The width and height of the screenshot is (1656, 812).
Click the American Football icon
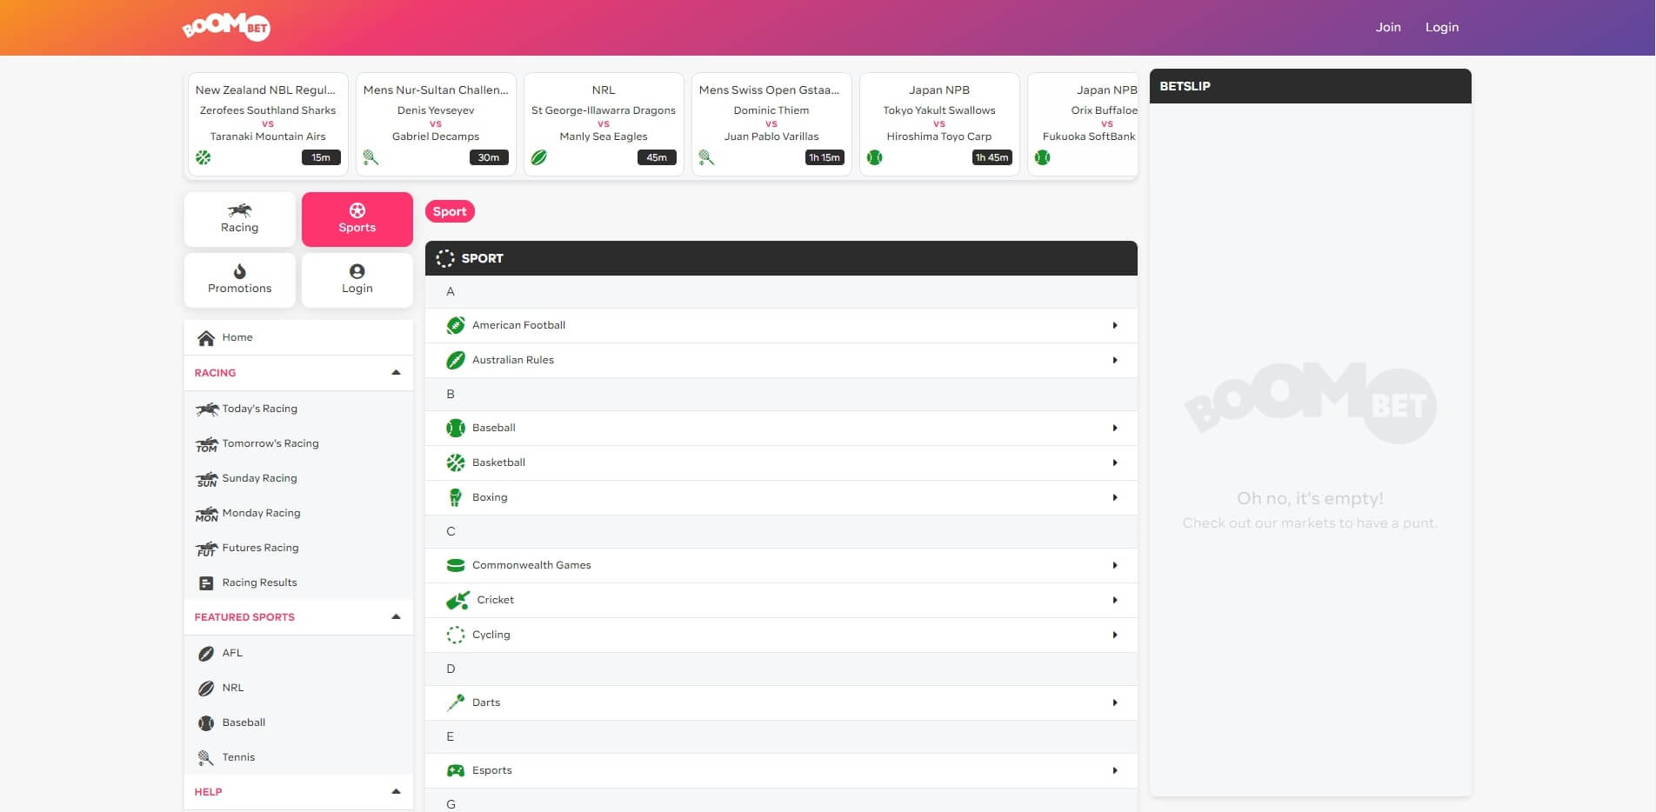pos(455,325)
